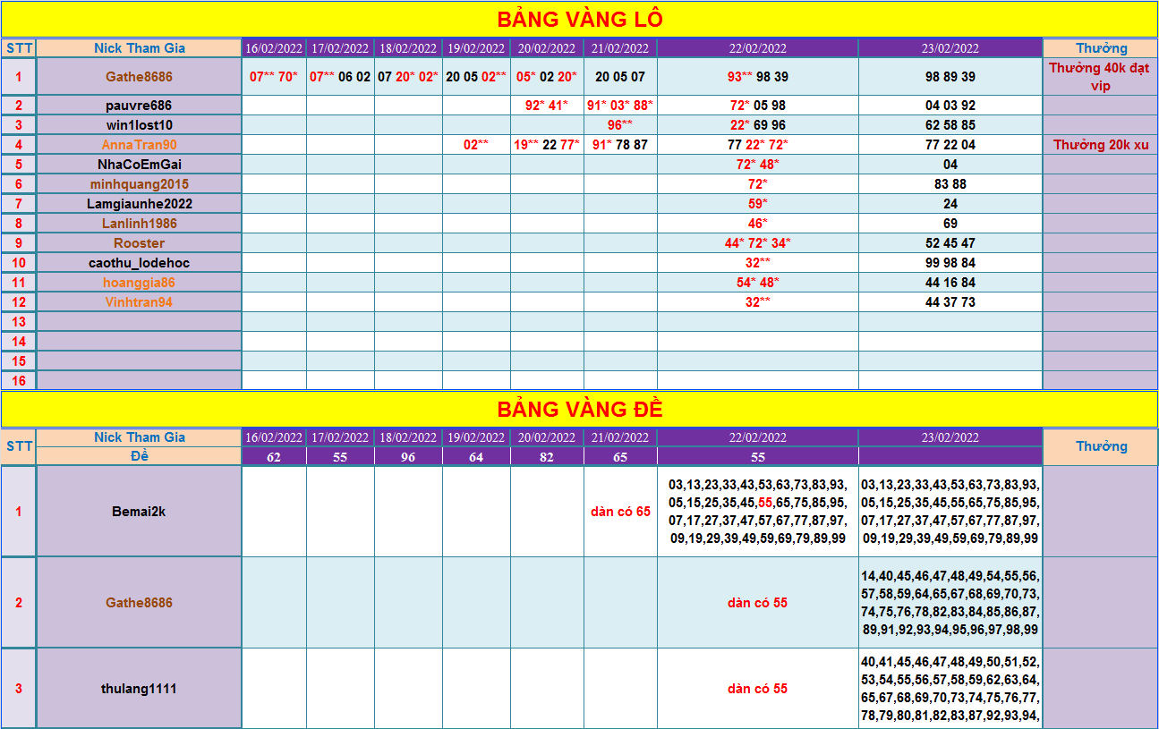The width and height of the screenshot is (1159, 729).
Task: Open the Lamgiaunhe2022 nickname
Action: (139, 204)
